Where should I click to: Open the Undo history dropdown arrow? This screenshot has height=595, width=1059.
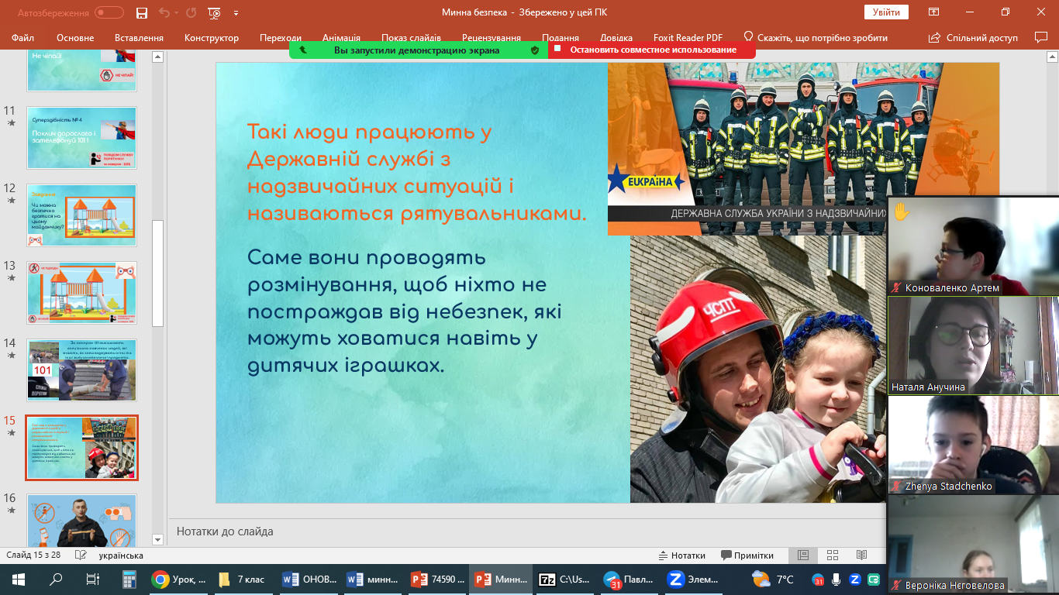click(x=175, y=12)
